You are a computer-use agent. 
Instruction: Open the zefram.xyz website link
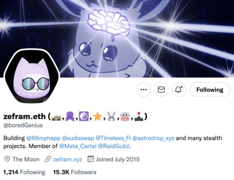[67, 159]
